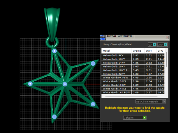Click the 5.08 grams value
Viewport: 178px width, 133px height.
(136, 92)
